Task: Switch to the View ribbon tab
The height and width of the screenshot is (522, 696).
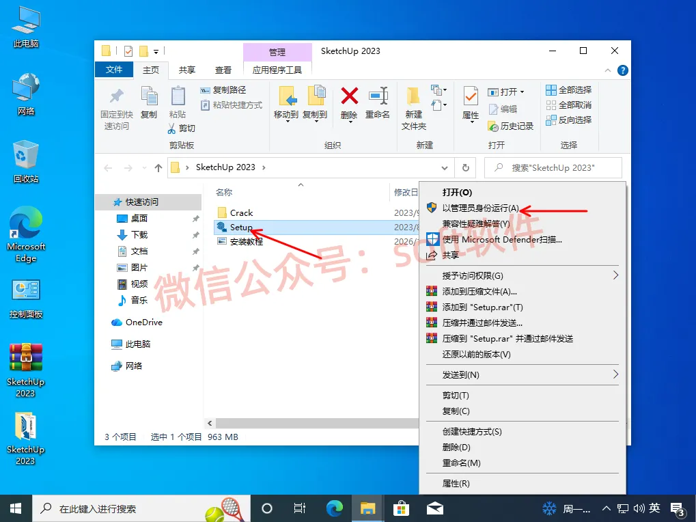Action: coord(223,70)
